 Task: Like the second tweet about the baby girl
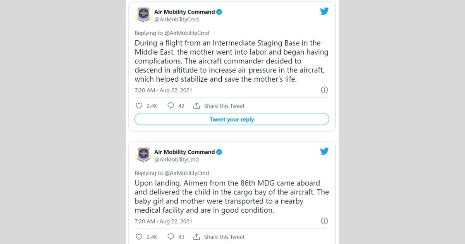click(139, 237)
